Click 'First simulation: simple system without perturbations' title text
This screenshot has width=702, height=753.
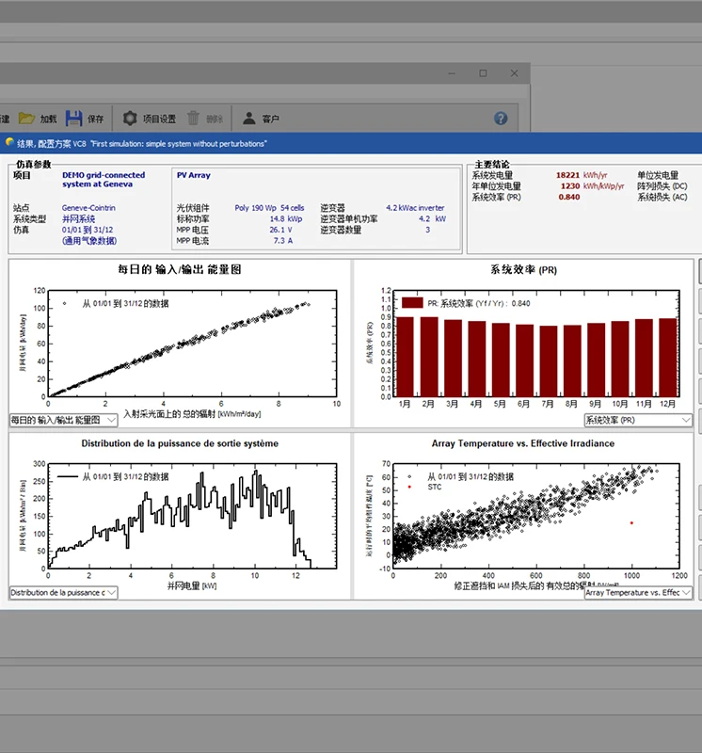coord(179,144)
